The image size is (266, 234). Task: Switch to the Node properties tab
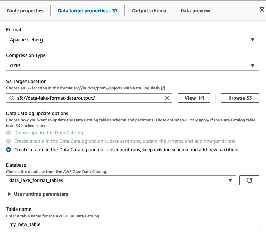[25, 11]
